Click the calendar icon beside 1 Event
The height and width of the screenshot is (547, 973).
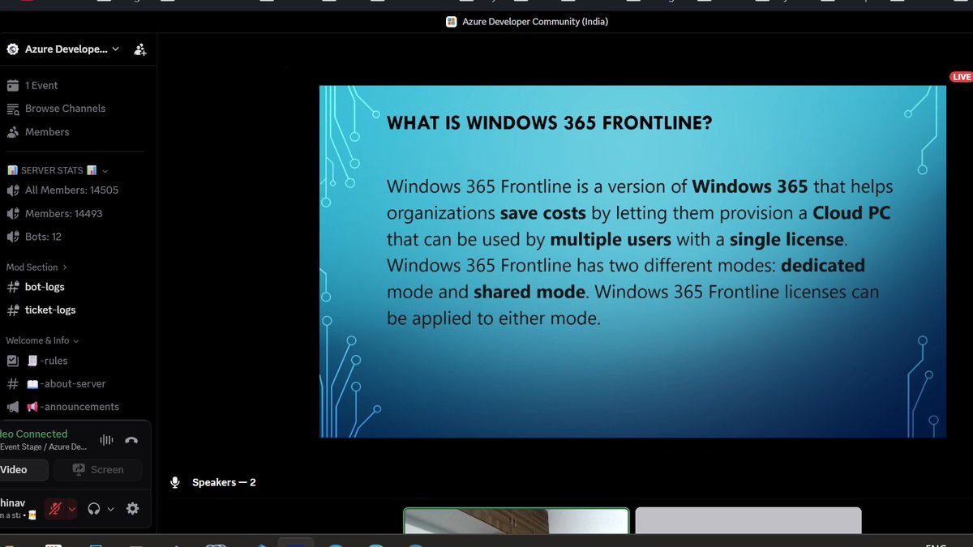click(12, 85)
